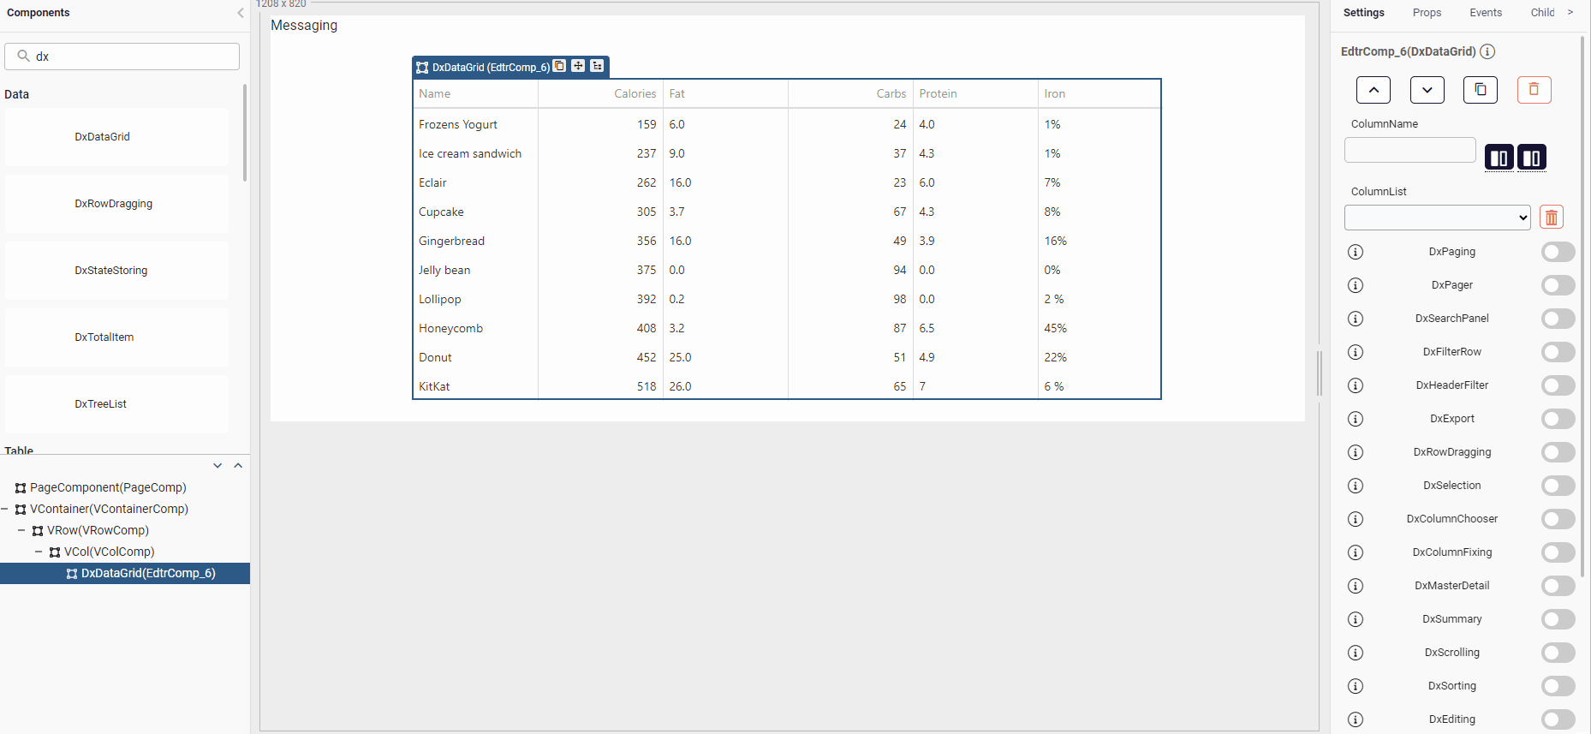The width and height of the screenshot is (1591, 734).
Task: Switch to the Settings tab
Action: [x=1363, y=13]
